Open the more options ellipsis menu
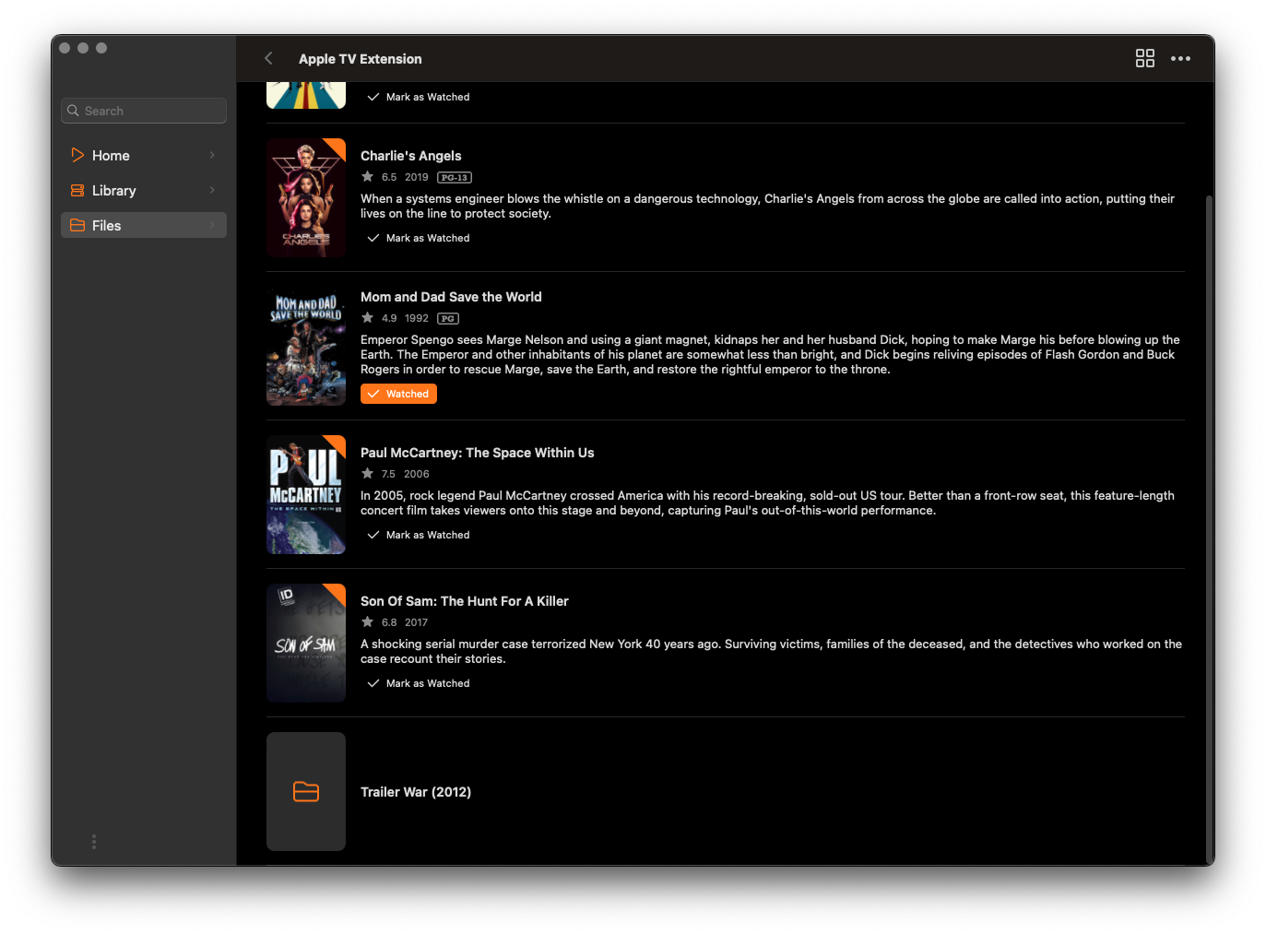Image resolution: width=1266 pixels, height=934 pixels. pos(1180,58)
